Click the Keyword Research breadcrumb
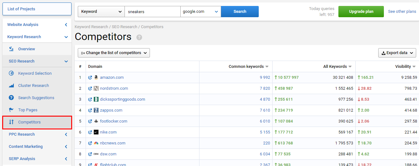The height and width of the screenshot is (166, 419). [91, 27]
